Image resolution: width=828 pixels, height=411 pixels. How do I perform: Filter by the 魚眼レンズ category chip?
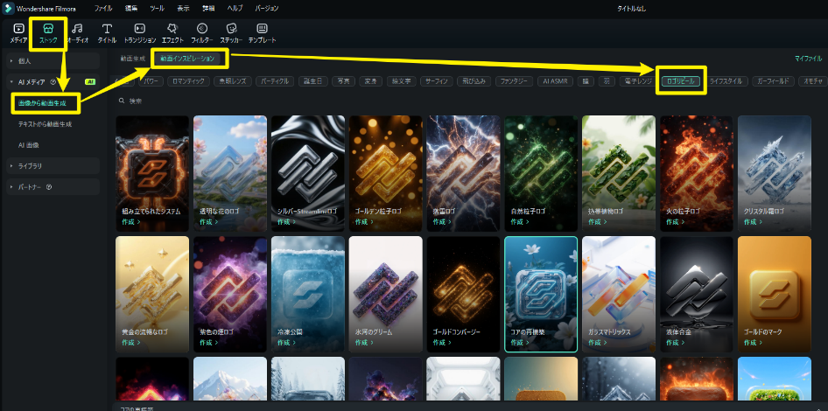(232, 81)
